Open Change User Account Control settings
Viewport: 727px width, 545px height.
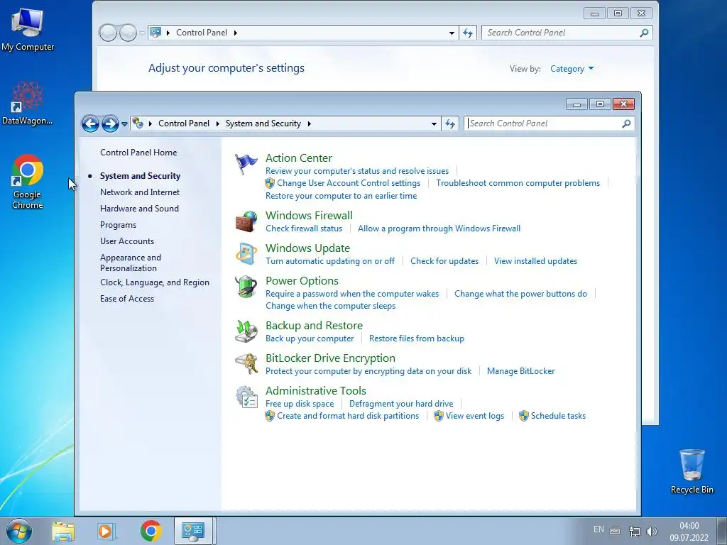348,183
